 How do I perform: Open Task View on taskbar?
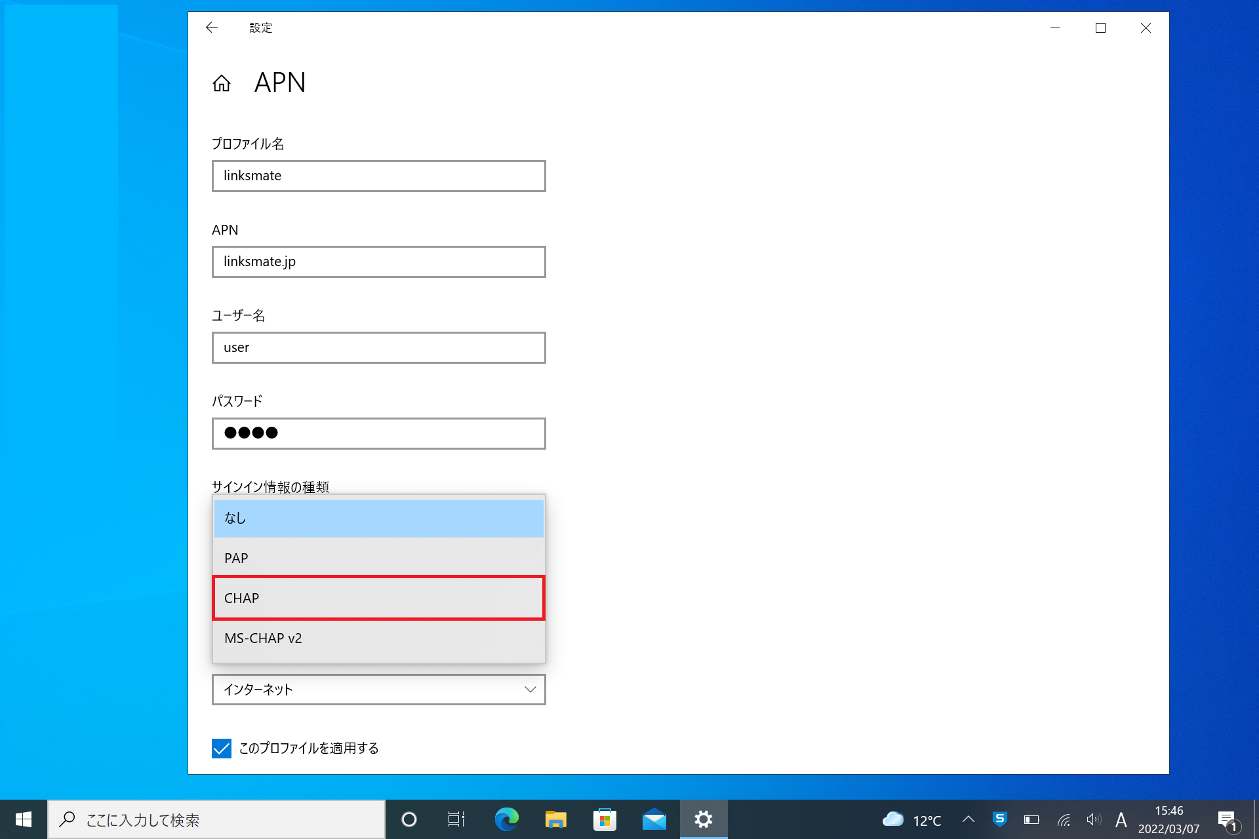point(456,819)
